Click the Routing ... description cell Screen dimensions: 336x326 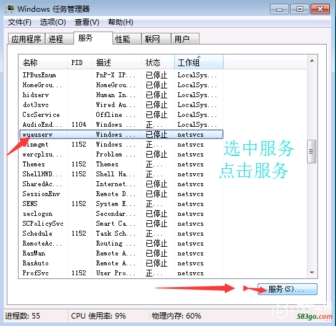pyautogui.click(x=115, y=243)
